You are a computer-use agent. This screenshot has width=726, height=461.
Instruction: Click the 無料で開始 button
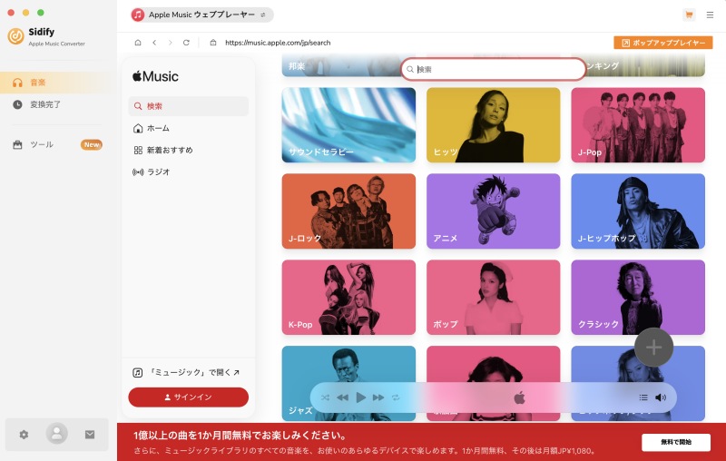coord(676,442)
